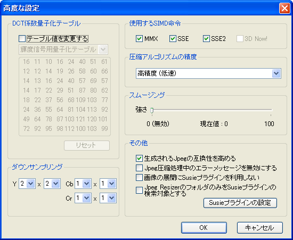The height and width of the screenshot is (240, 293).
Task: Click the 圧縮アルゴリズムの精度 group label
Action: pyautogui.click(x=163, y=57)
